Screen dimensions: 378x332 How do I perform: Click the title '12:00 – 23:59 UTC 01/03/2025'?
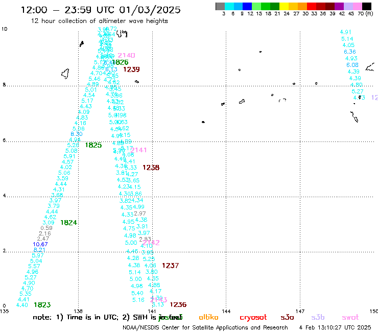(101, 10)
